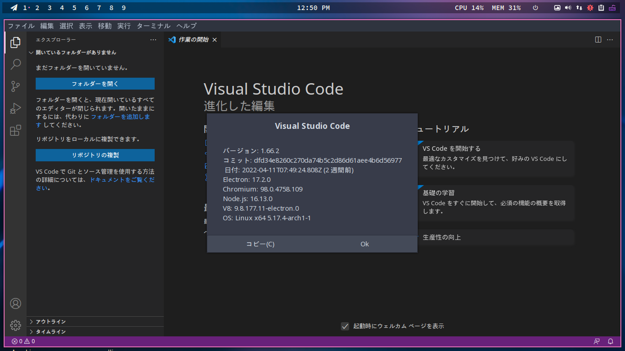Click the Chromium: 98.0.4758.109 text

click(x=263, y=189)
